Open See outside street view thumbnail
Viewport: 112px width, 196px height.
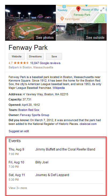81,32
